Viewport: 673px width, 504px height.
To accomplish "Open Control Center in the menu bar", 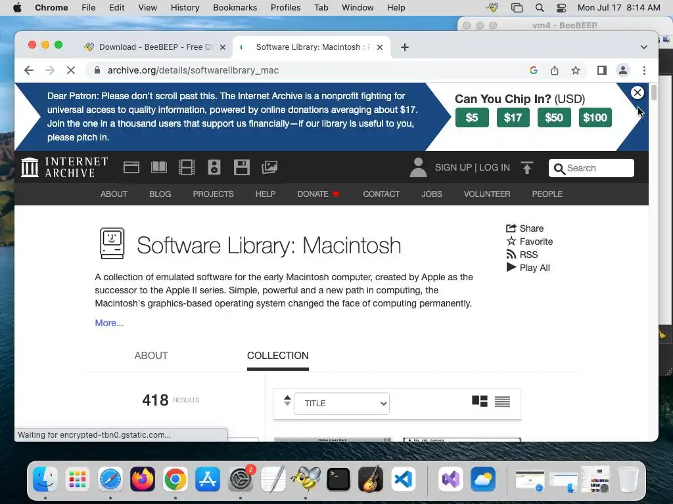I will click(x=561, y=8).
